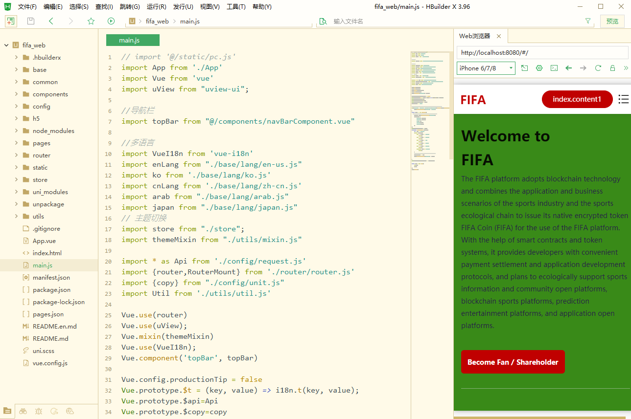Click the globe cloud icon at bottom
This screenshot has width=631, height=419.
tap(70, 411)
